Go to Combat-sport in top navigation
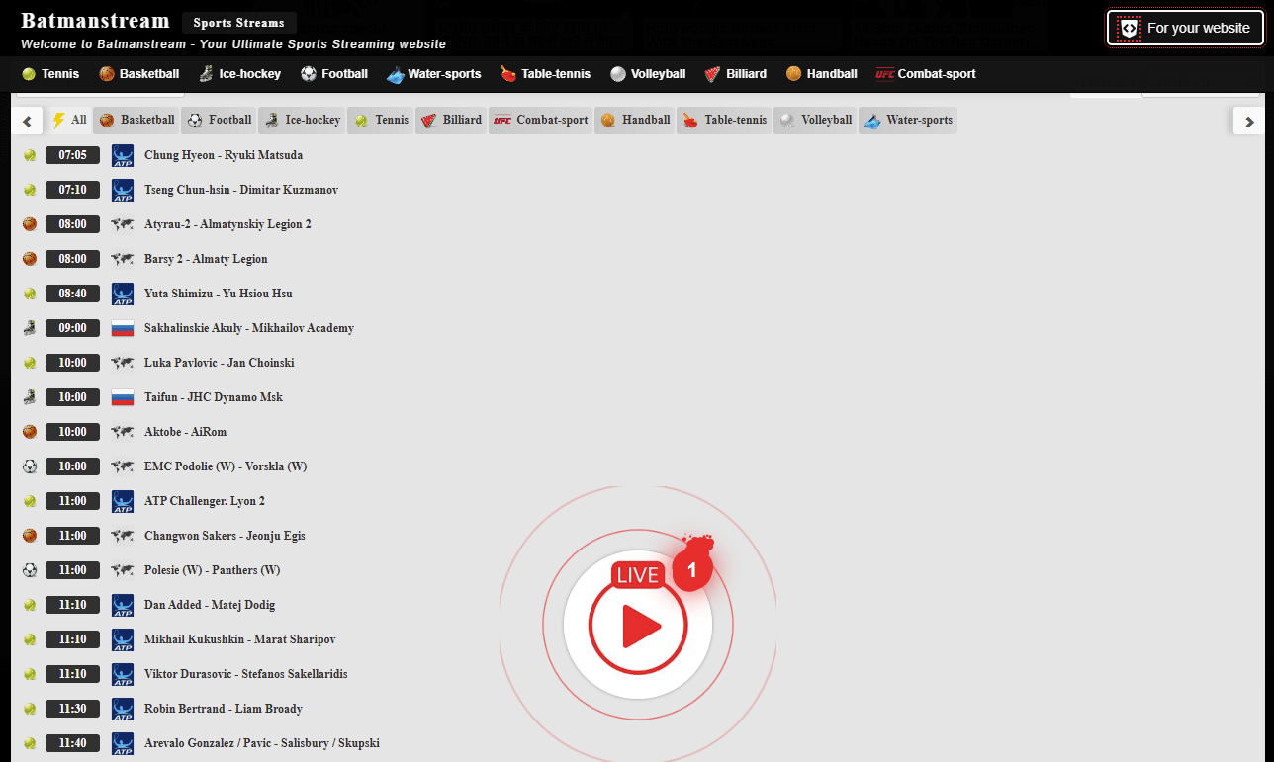This screenshot has height=762, width=1274. point(926,74)
